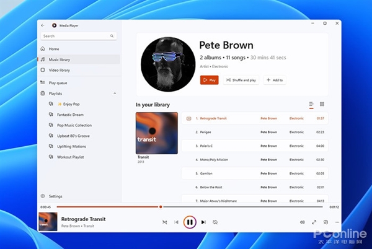Pause the current song
This screenshot has height=249, width=372.
(x=190, y=222)
